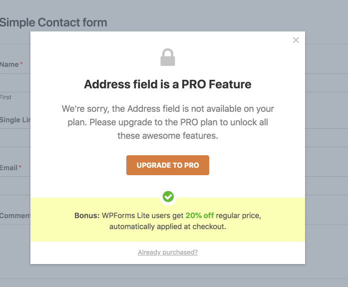The image size is (348, 287).
Task: Open the Already purchased? link
Action: point(168,253)
